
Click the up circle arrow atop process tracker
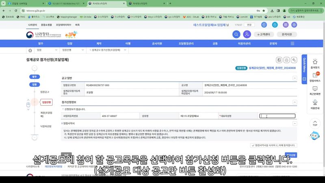click(x=35, y=68)
